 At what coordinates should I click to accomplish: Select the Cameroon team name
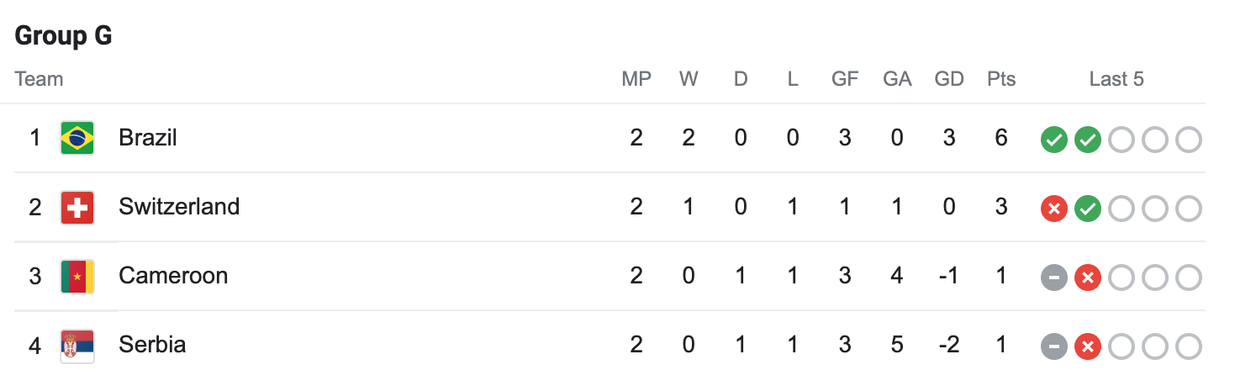tap(173, 276)
